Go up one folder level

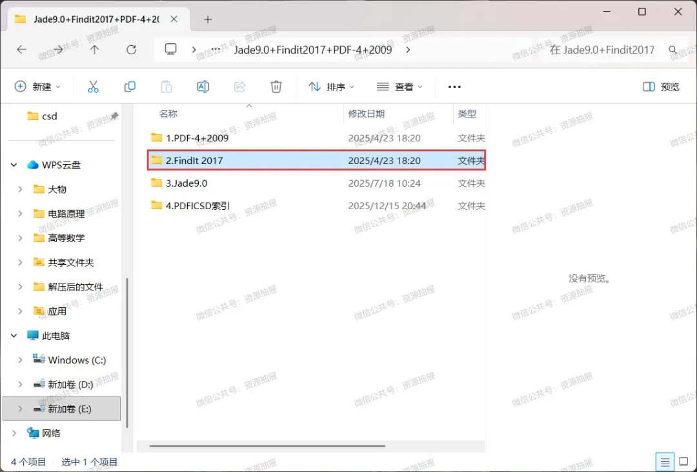tap(94, 49)
